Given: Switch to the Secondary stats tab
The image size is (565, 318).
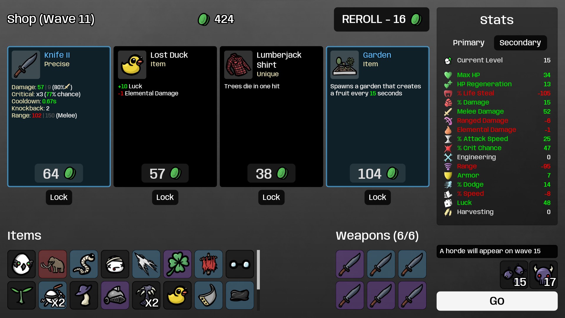Looking at the screenshot, I should coord(520,43).
